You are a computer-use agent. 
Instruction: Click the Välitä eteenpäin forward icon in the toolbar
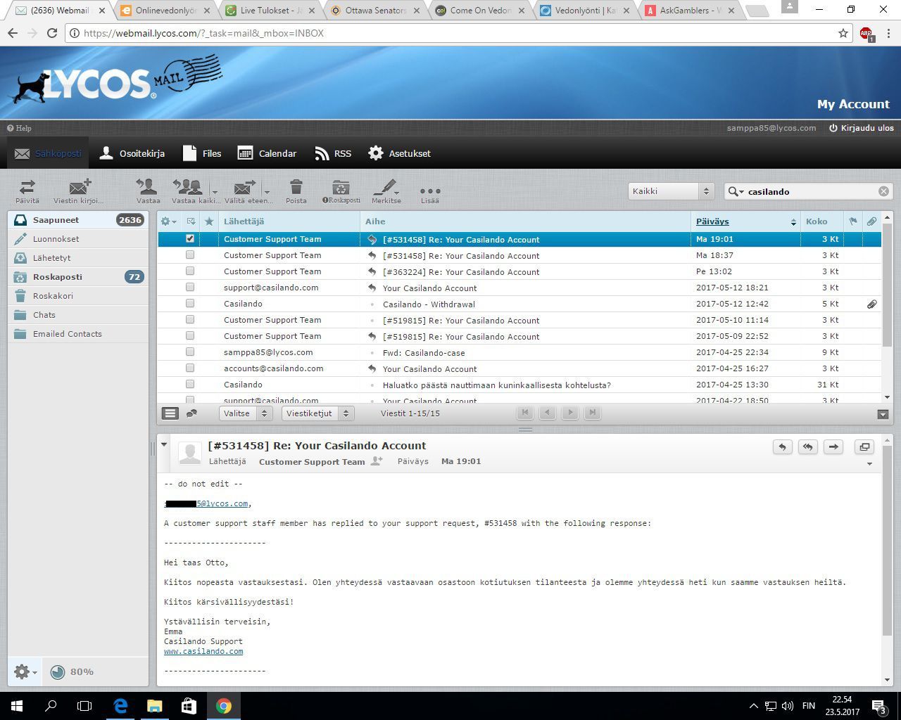(x=245, y=187)
